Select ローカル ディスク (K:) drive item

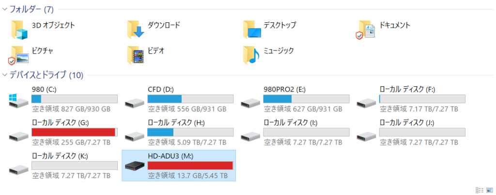63,165
